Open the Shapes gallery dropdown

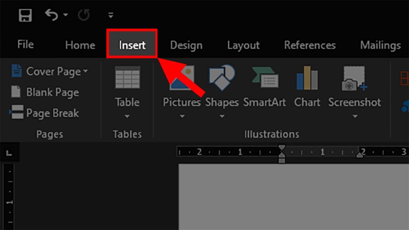pos(222,116)
